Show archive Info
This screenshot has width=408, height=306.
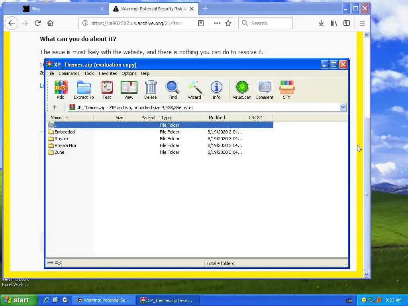point(216,90)
